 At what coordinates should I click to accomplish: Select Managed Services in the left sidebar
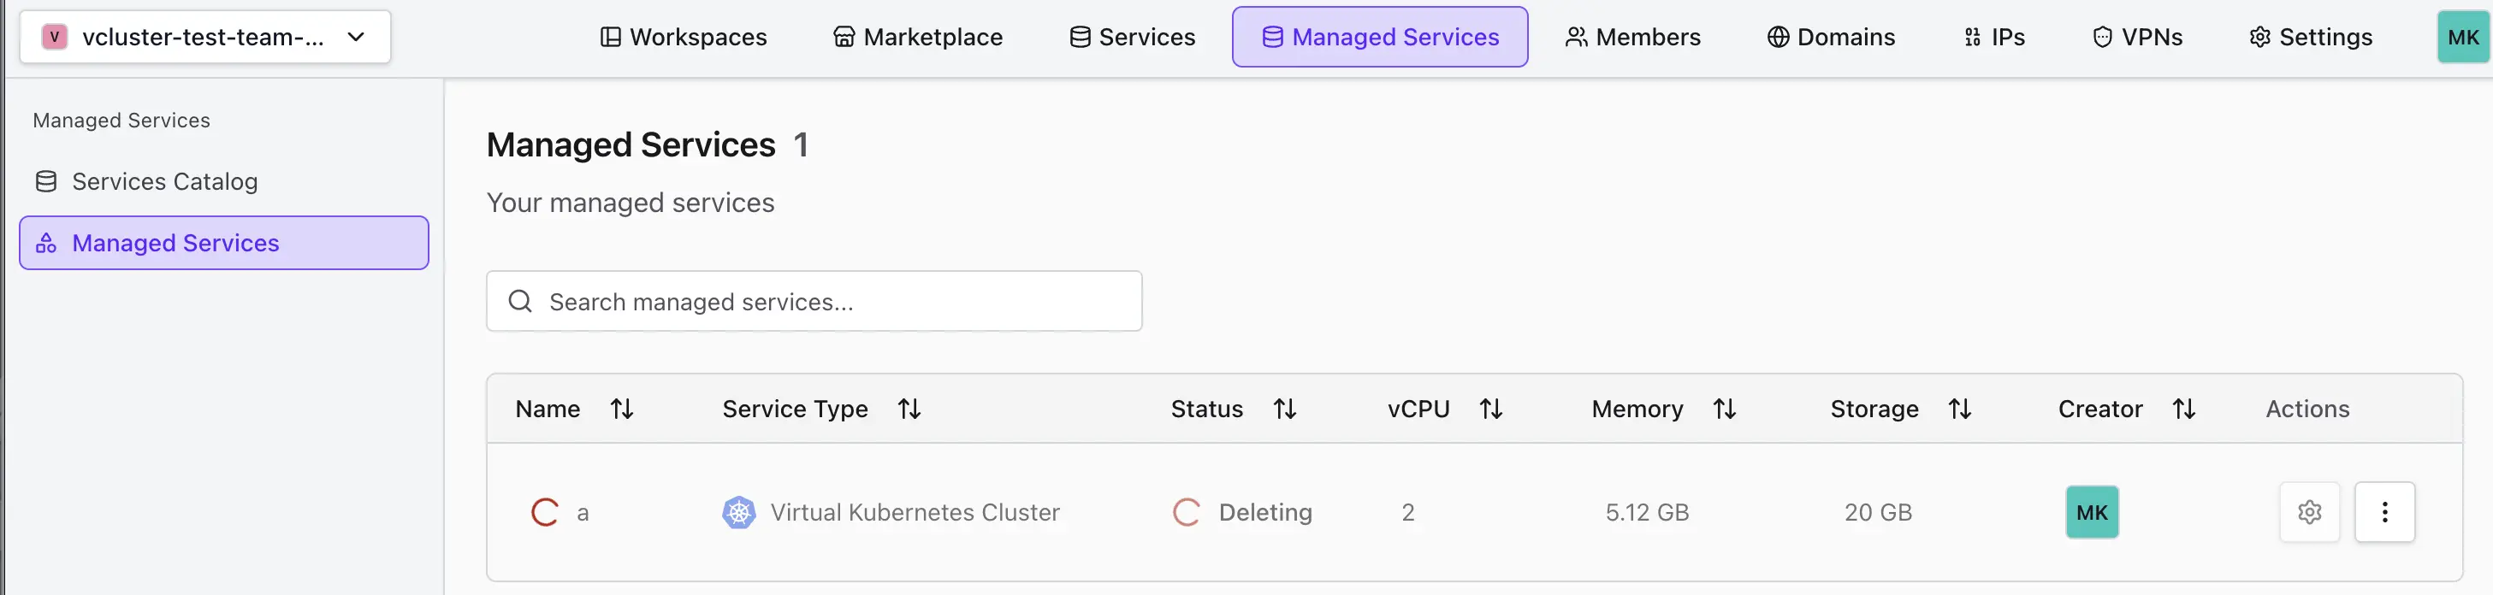176,243
